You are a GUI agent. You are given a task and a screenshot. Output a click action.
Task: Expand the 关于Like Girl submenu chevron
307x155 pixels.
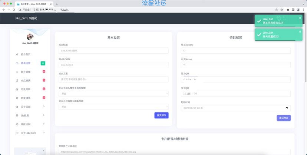point(44,132)
